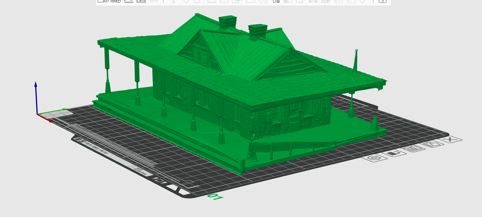Remove the plate using the X plate icon
The width and height of the screenshot is (482, 217).
[x=450, y=139]
